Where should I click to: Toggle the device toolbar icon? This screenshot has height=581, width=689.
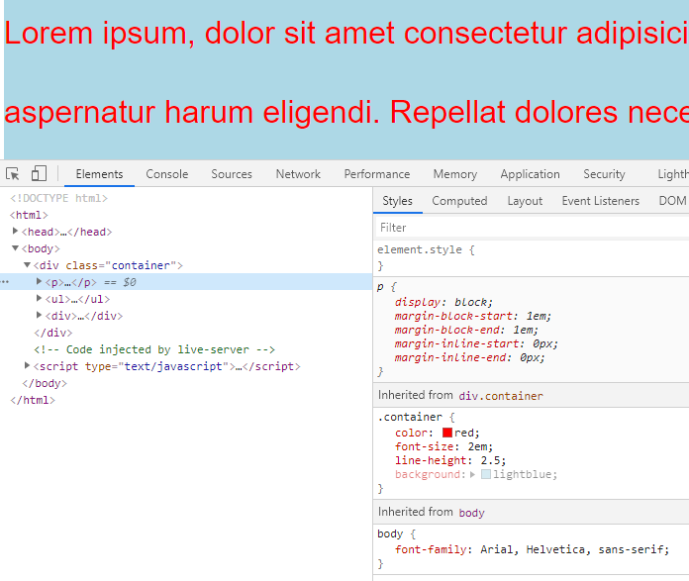[x=39, y=174]
